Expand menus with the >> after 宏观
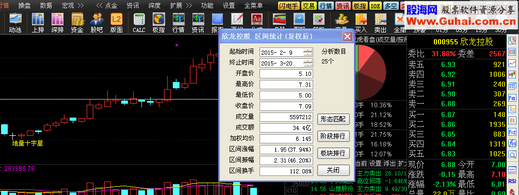519x195 pixels. tap(80, 6)
